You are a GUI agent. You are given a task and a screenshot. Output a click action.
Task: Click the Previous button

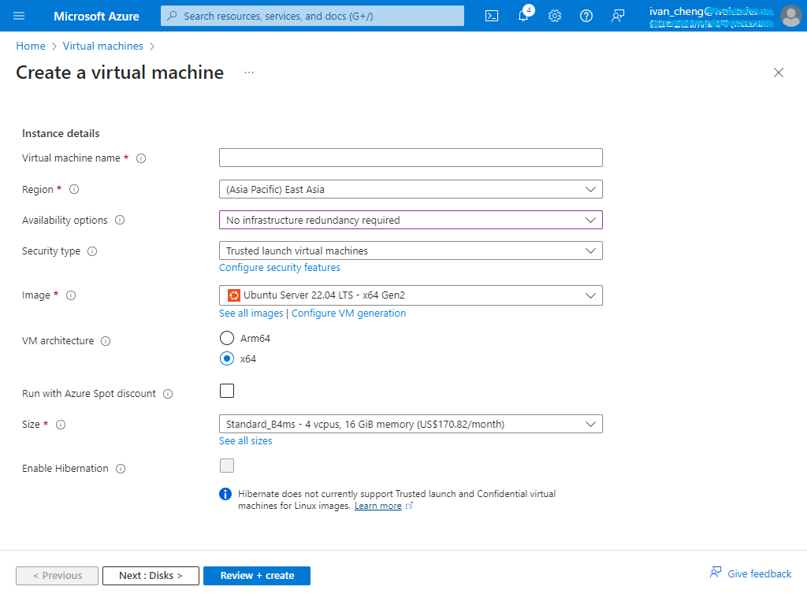click(57, 576)
